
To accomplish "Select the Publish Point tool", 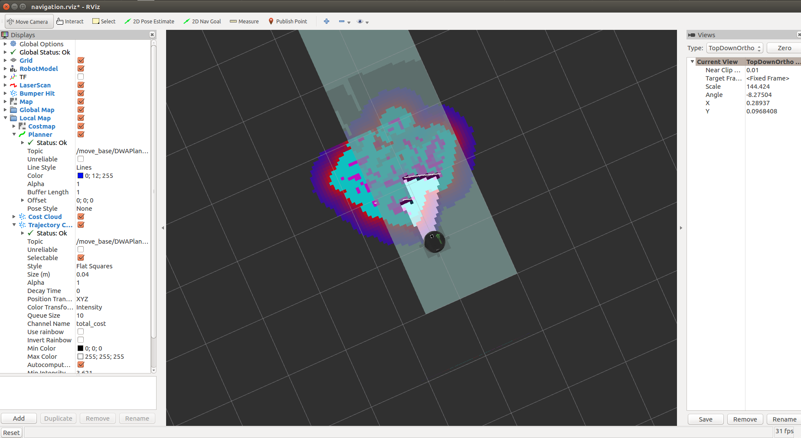I will [x=288, y=21].
